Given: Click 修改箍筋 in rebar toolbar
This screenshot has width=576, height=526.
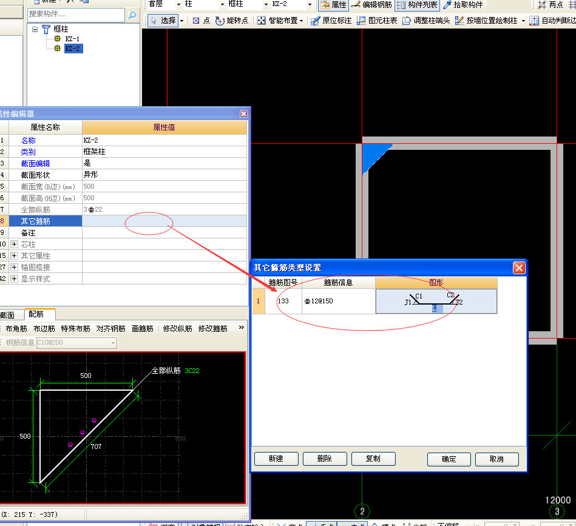Looking at the screenshot, I should pyautogui.click(x=213, y=328).
